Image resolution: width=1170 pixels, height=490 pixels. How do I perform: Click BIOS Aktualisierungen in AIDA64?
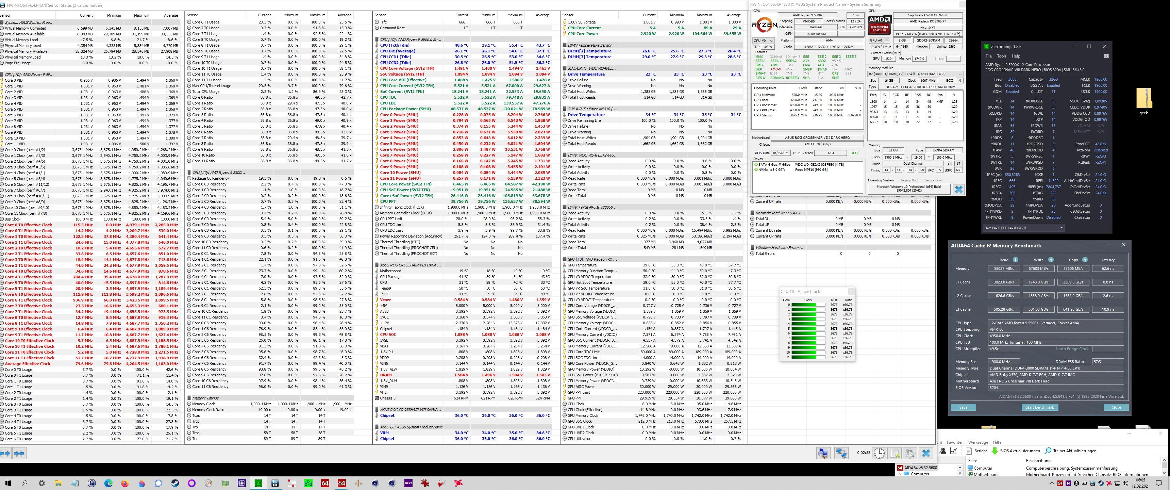[1015, 451]
